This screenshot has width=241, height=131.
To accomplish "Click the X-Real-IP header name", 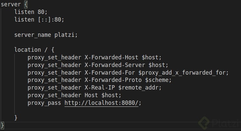I will coord(100,88).
